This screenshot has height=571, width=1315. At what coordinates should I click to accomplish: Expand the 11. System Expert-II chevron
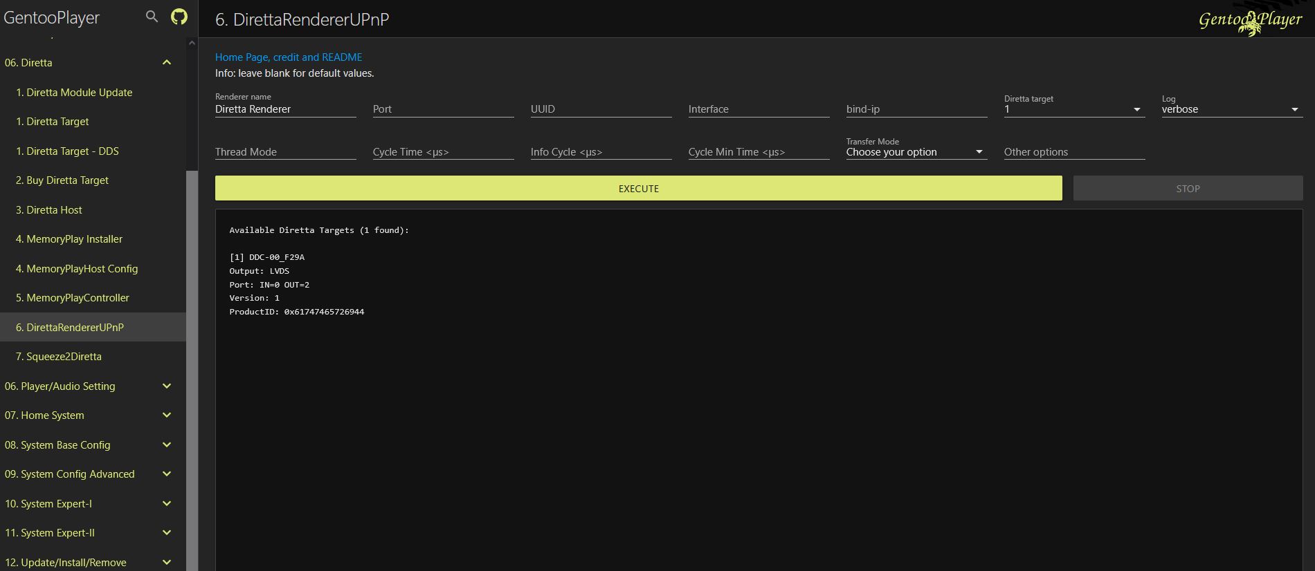[167, 533]
